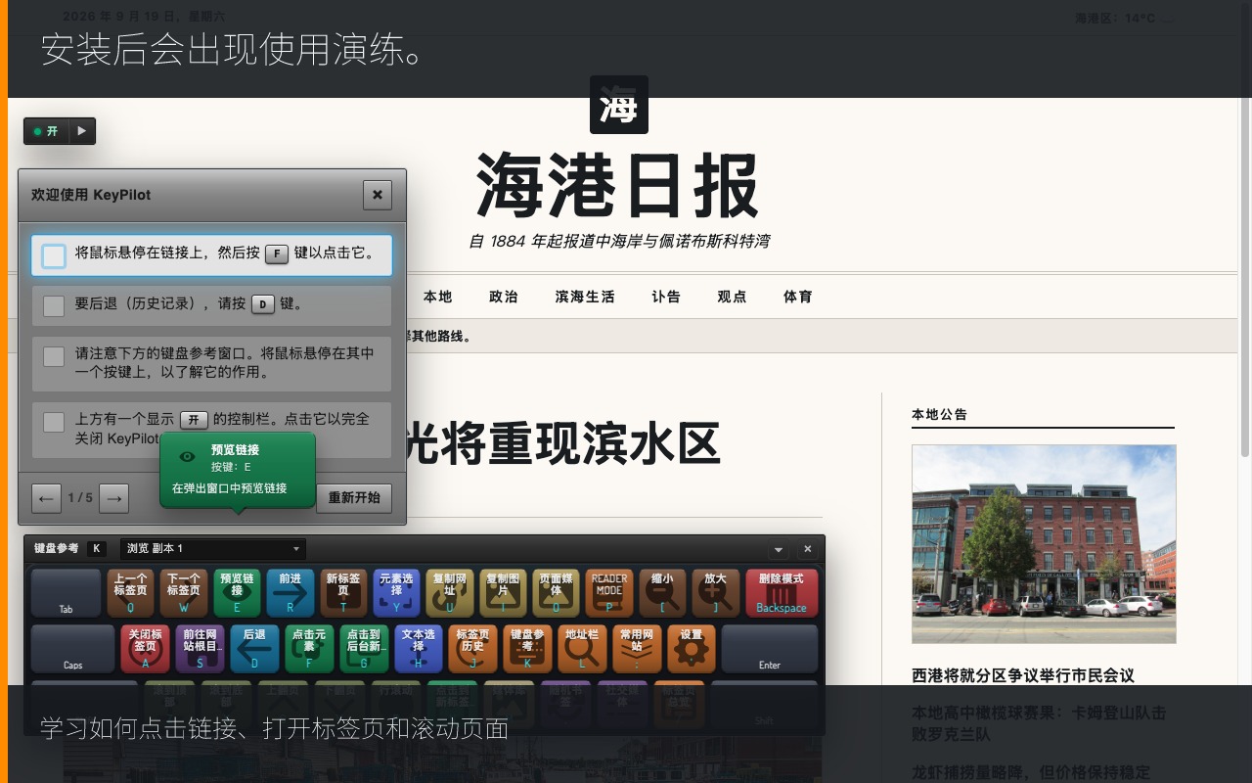Click the 重新开始 button
Viewport: 1252px width, 783px height.
click(x=354, y=498)
